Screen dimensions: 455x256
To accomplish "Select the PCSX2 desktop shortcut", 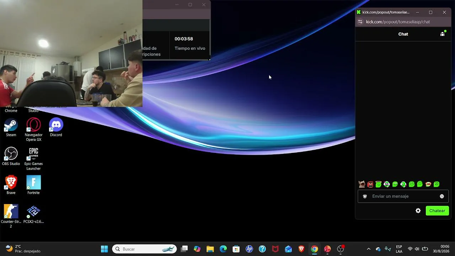I will (33, 214).
